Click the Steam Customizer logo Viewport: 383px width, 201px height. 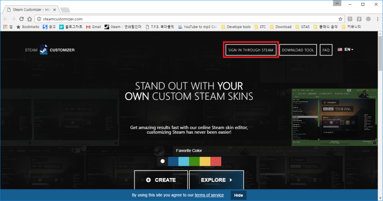tap(50, 50)
